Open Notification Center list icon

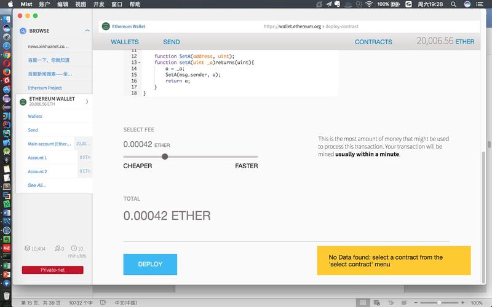tap(480, 4)
